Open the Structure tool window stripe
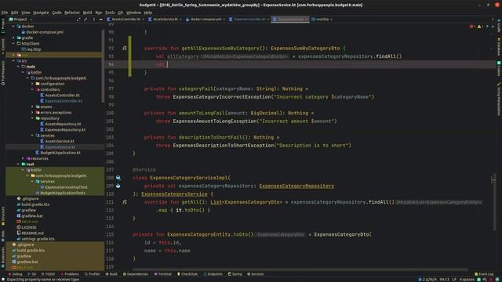502x282 pixels. (3, 216)
